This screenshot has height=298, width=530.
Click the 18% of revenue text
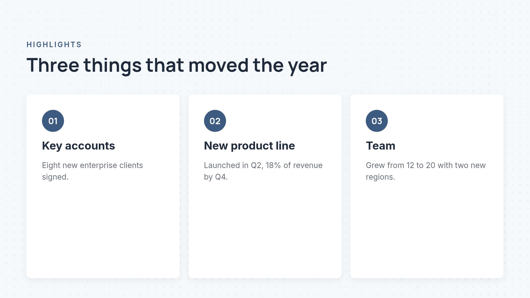point(294,165)
